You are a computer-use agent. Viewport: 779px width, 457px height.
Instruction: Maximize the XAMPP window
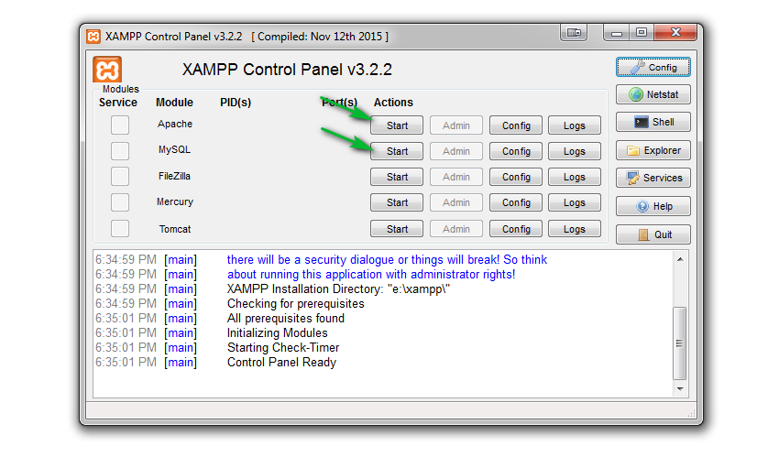tap(642, 33)
